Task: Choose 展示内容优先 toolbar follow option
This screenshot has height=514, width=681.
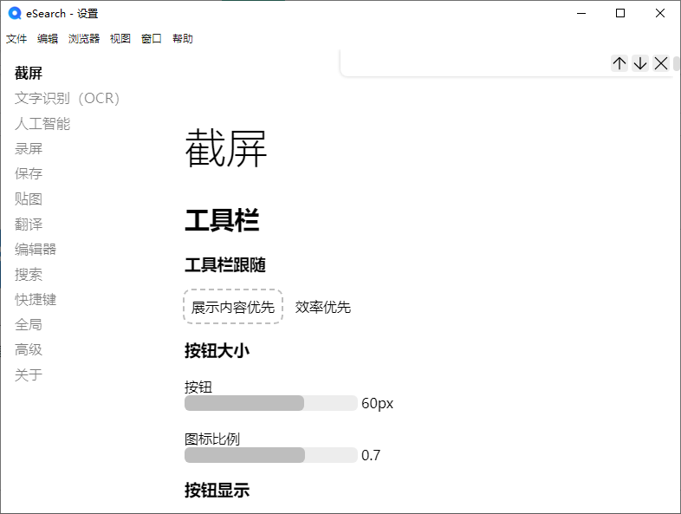Action: (233, 307)
